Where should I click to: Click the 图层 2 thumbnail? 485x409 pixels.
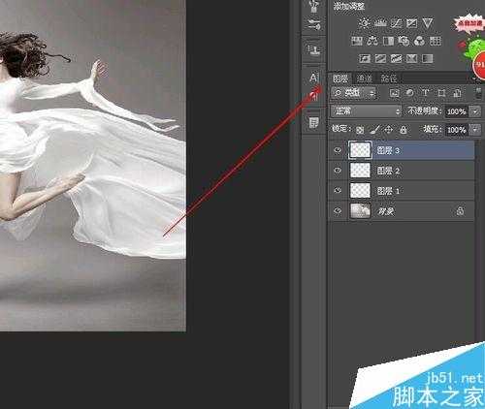point(360,171)
